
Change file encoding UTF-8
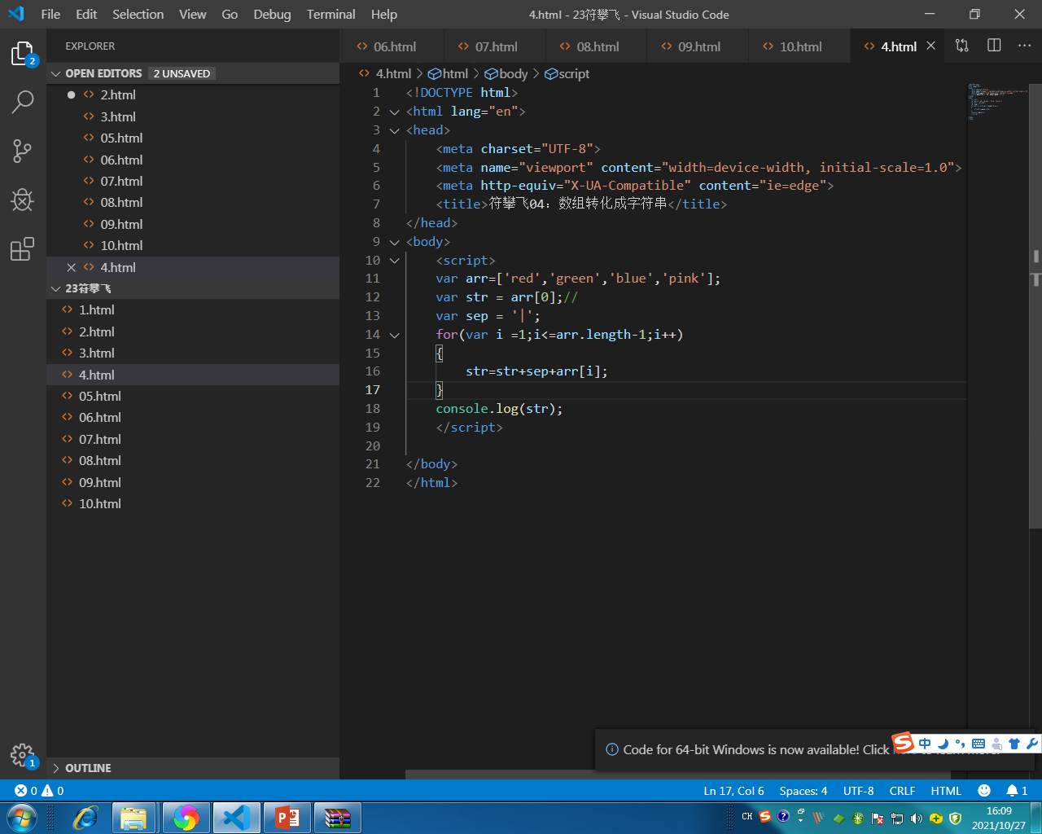858,791
